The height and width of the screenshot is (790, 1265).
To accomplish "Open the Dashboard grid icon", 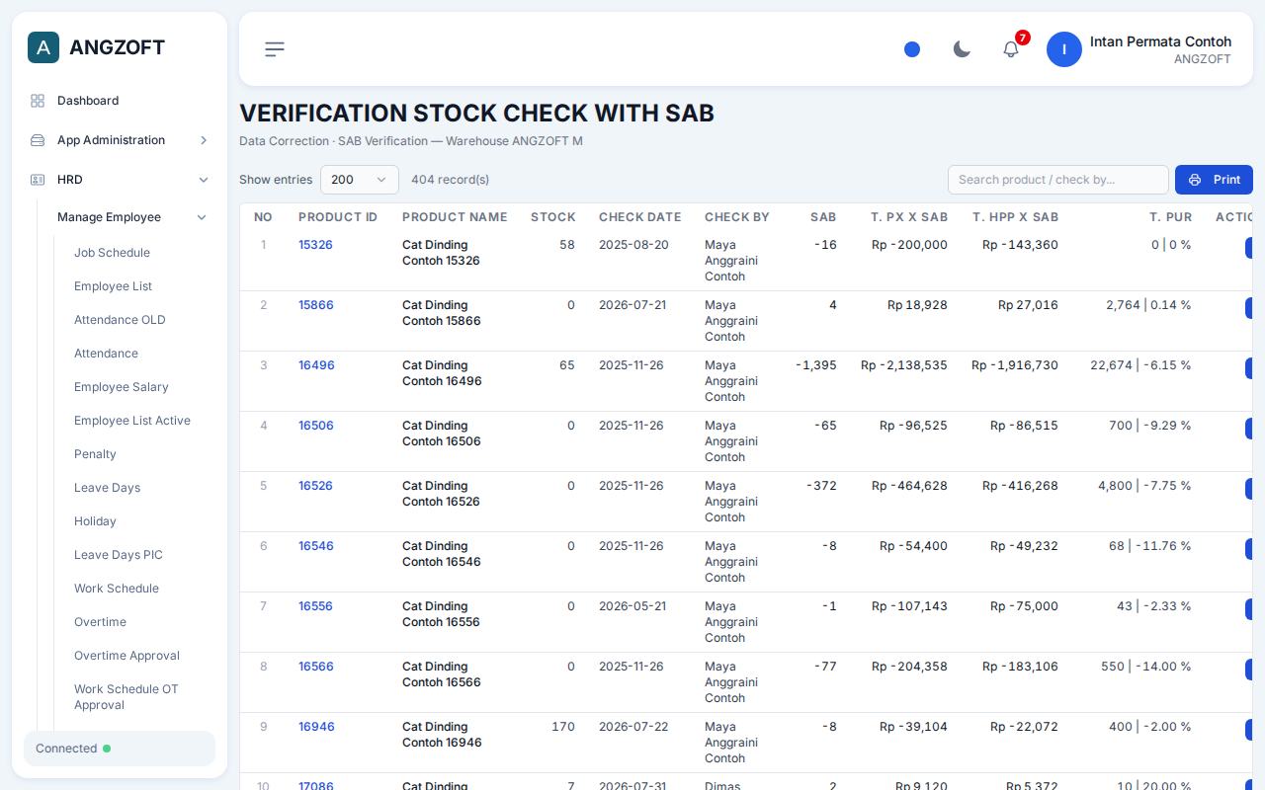I will pyautogui.click(x=38, y=101).
